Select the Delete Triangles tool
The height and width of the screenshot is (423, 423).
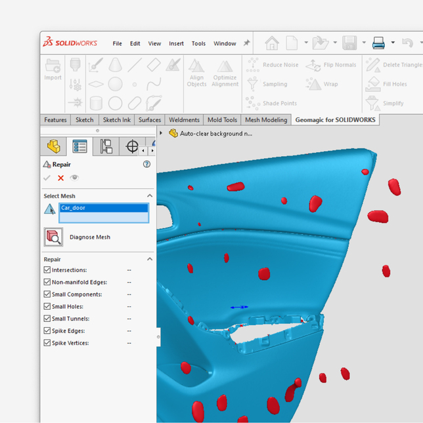[394, 65]
